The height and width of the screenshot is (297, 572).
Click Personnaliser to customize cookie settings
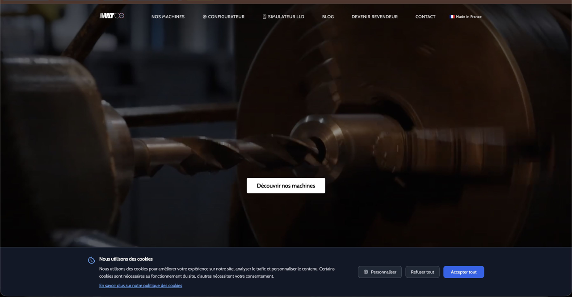380,272
